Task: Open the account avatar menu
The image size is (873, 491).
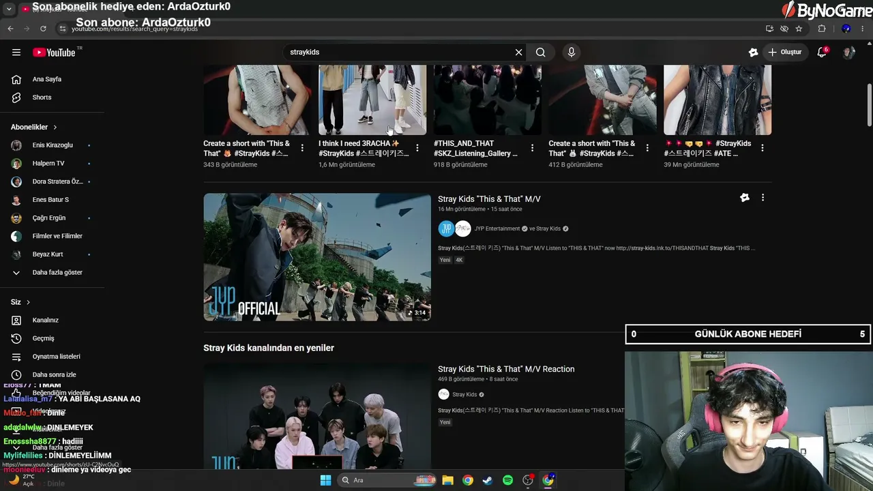Action: click(x=848, y=53)
